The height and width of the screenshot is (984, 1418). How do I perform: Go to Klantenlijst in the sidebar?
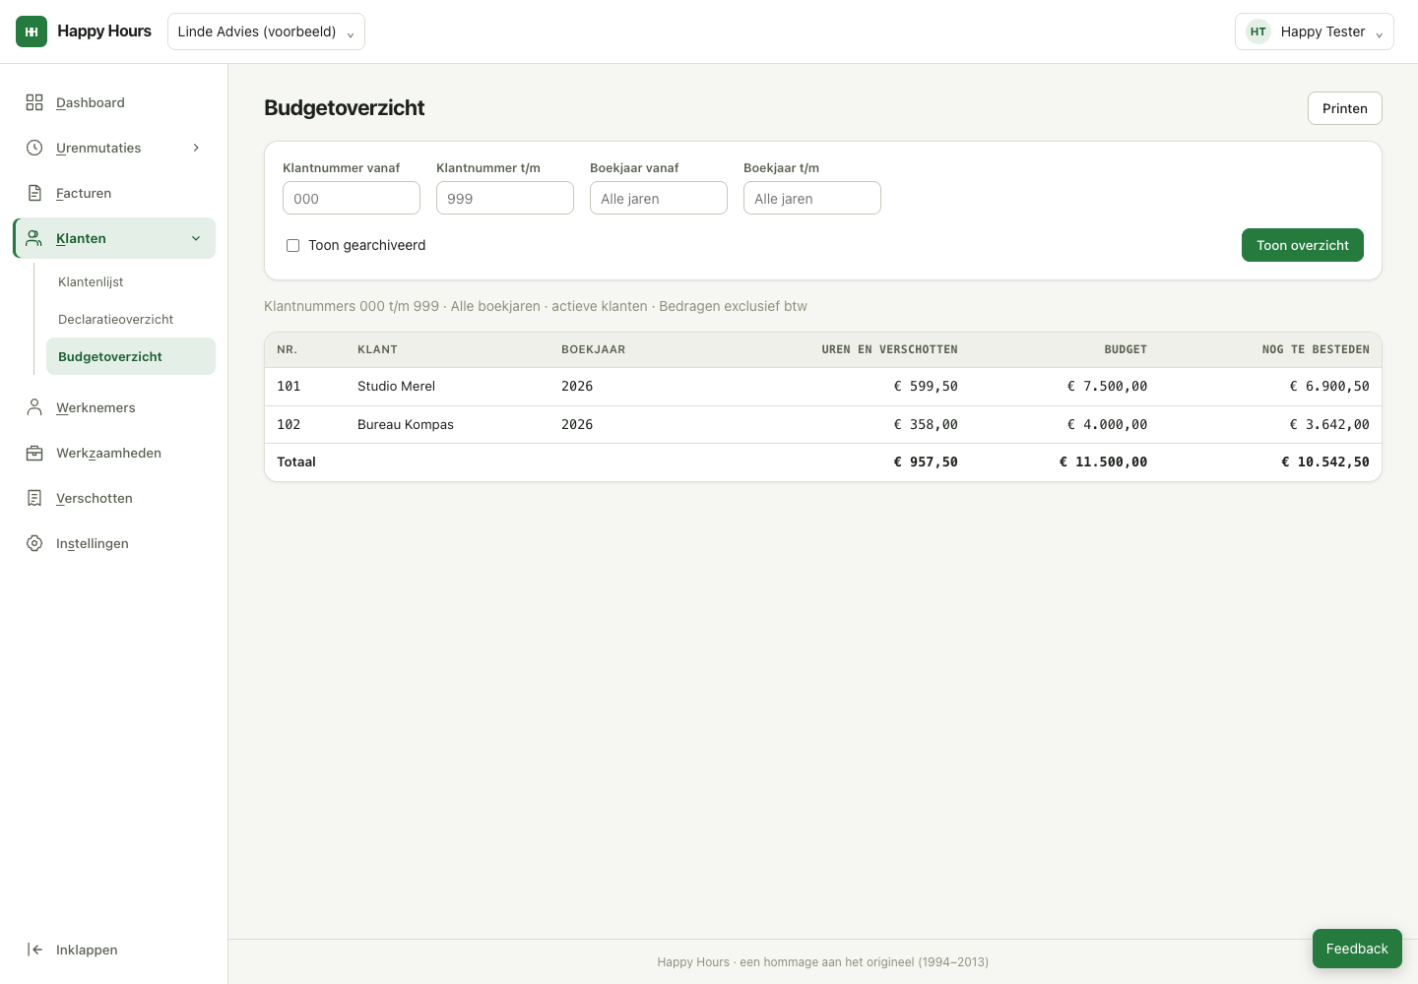[x=91, y=281]
